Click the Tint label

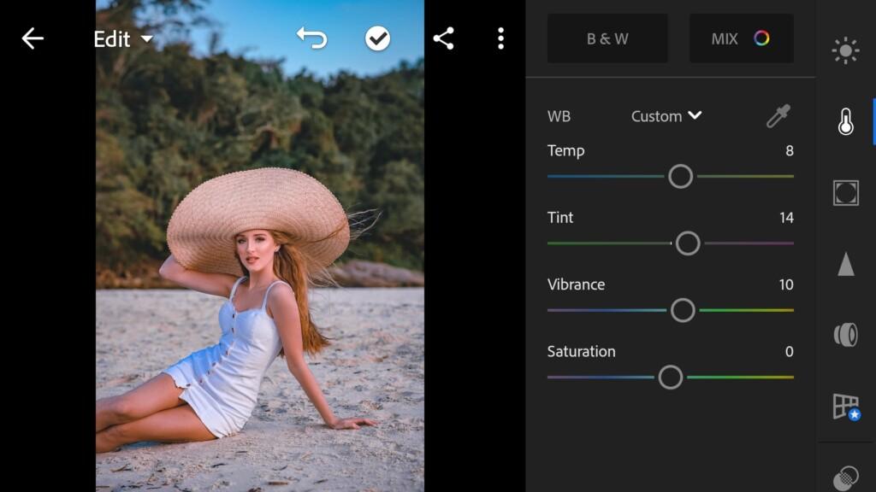click(x=560, y=218)
